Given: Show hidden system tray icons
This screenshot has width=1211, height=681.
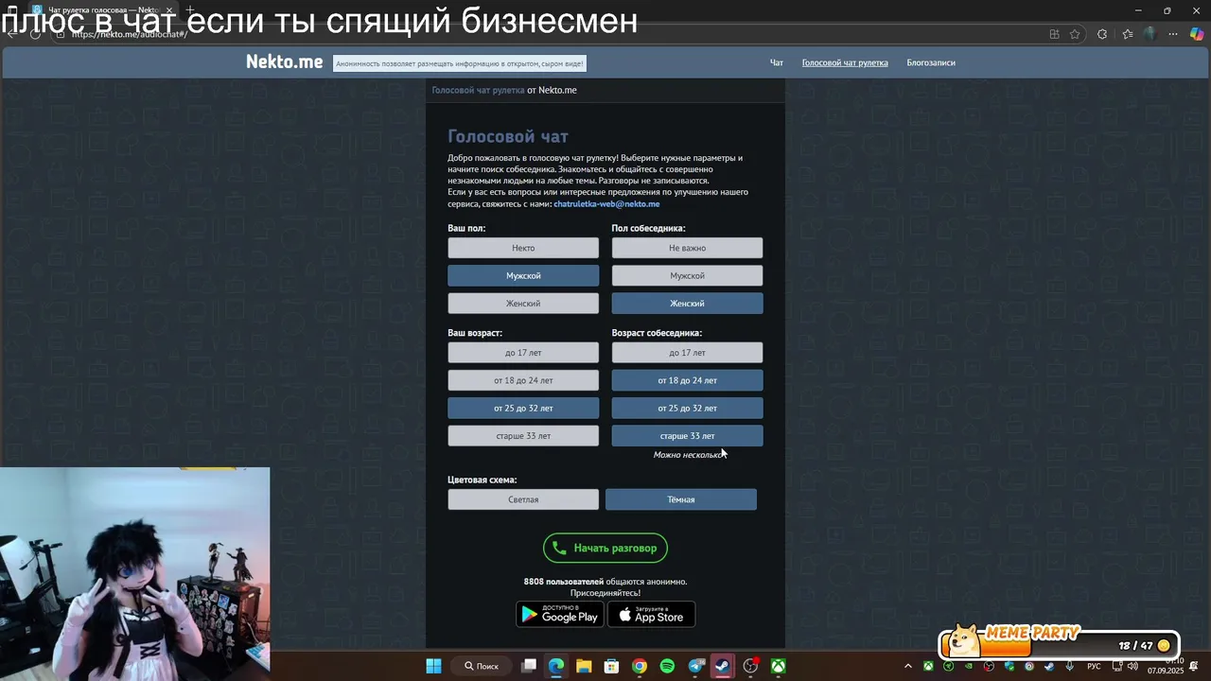Looking at the screenshot, I should click(908, 666).
